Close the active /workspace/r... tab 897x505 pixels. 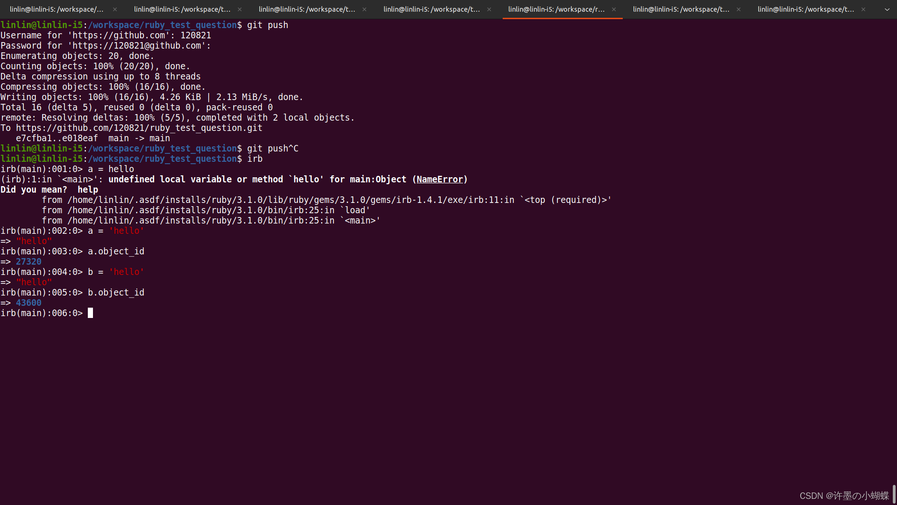[614, 9]
